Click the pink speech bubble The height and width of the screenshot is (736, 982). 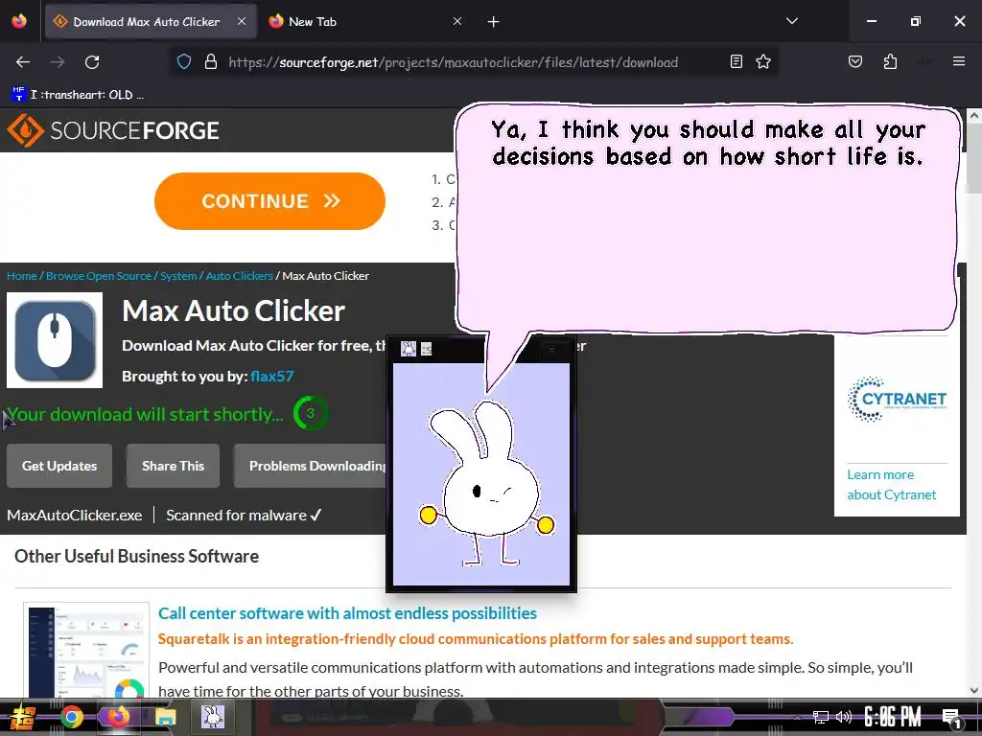pyautogui.click(x=707, y=219)
